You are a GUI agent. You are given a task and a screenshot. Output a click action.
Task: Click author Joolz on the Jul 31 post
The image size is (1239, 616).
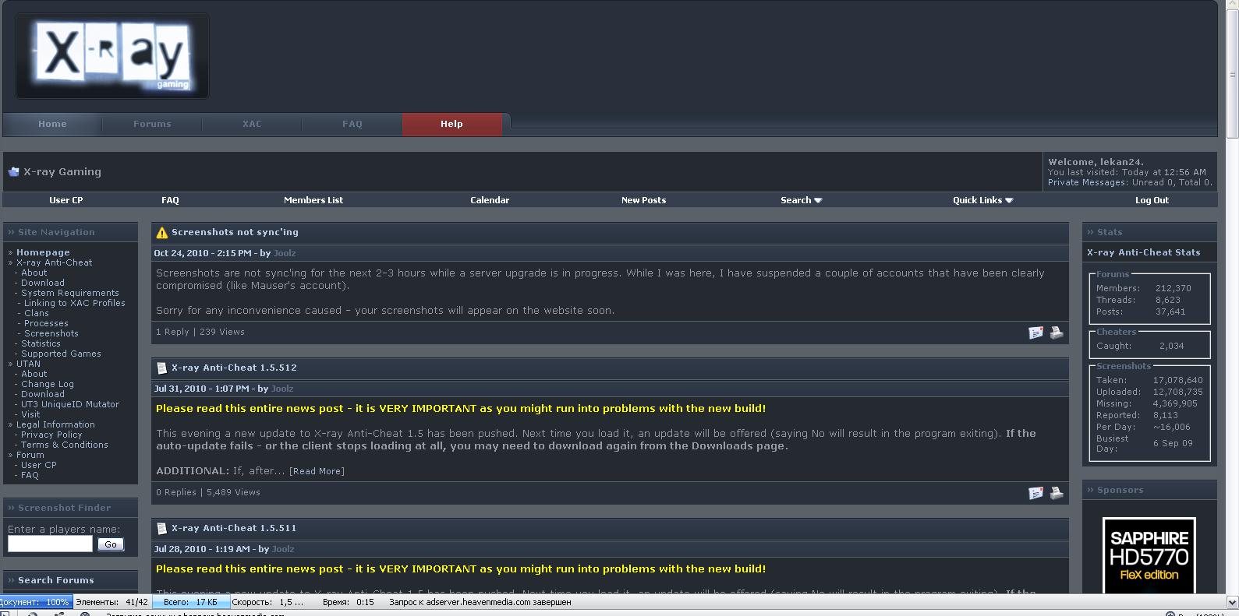pos(282,389)
